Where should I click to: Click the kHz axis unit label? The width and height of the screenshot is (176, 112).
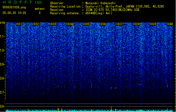[3, 23]
